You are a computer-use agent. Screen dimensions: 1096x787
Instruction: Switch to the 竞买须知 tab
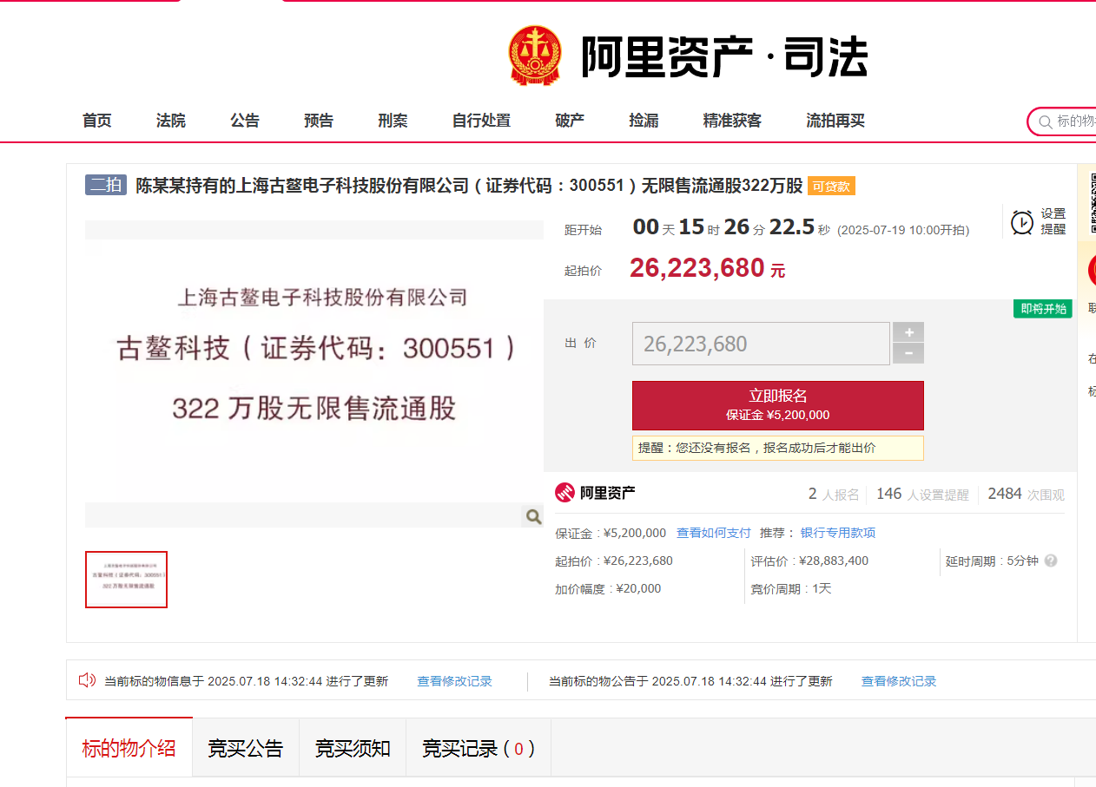(x=353, y=747)
